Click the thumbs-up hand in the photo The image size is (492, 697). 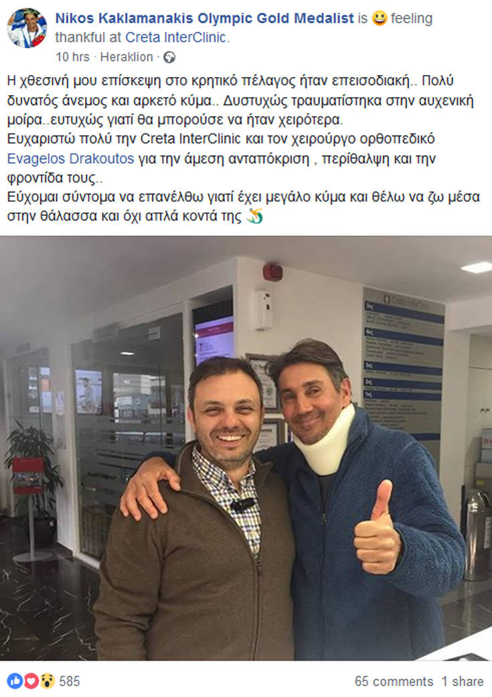pos(378,527)
